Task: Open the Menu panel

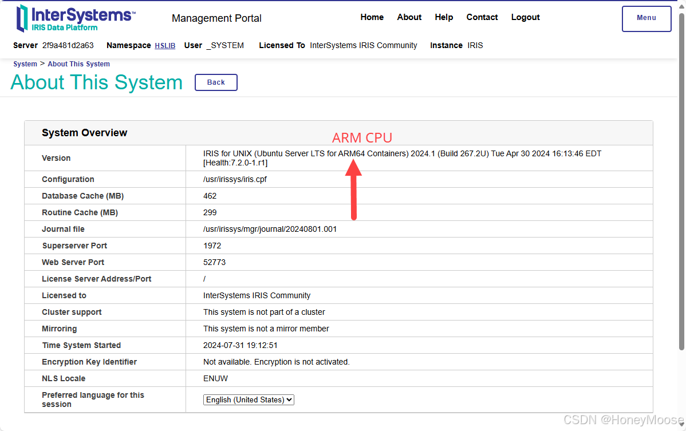Action: [646, 18]
